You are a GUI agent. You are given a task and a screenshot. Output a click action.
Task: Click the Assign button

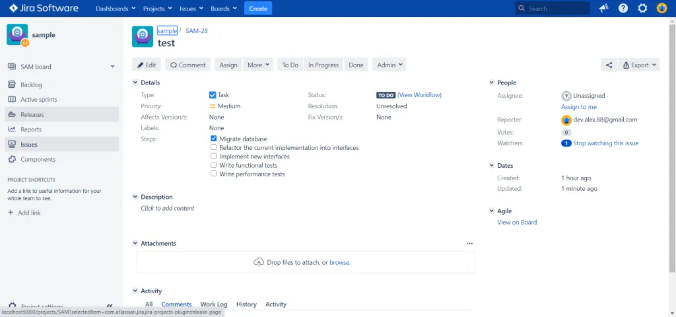point(228,65)
